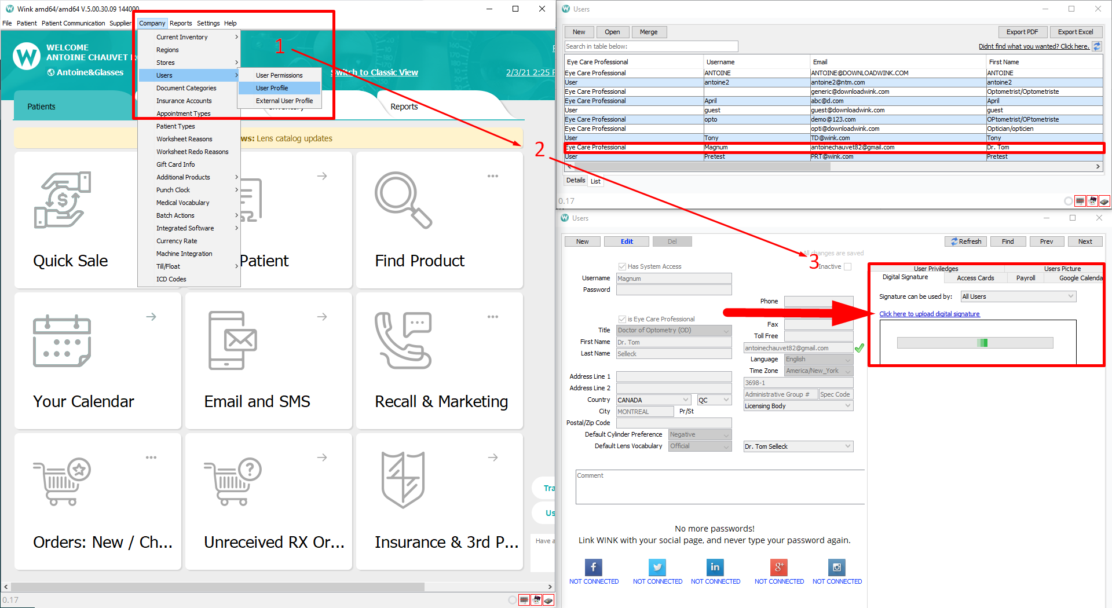Screen dimensions: 1112x608
Task: Click the Quick Sale hand-and-coin icon
Action: (x=62, y=200)
